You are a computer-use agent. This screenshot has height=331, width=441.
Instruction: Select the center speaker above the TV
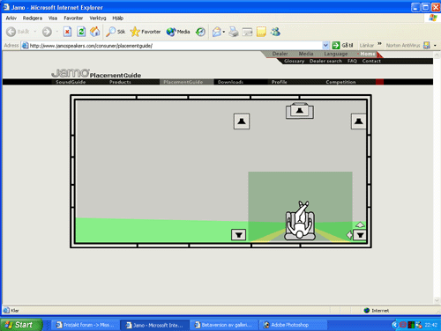300,111
